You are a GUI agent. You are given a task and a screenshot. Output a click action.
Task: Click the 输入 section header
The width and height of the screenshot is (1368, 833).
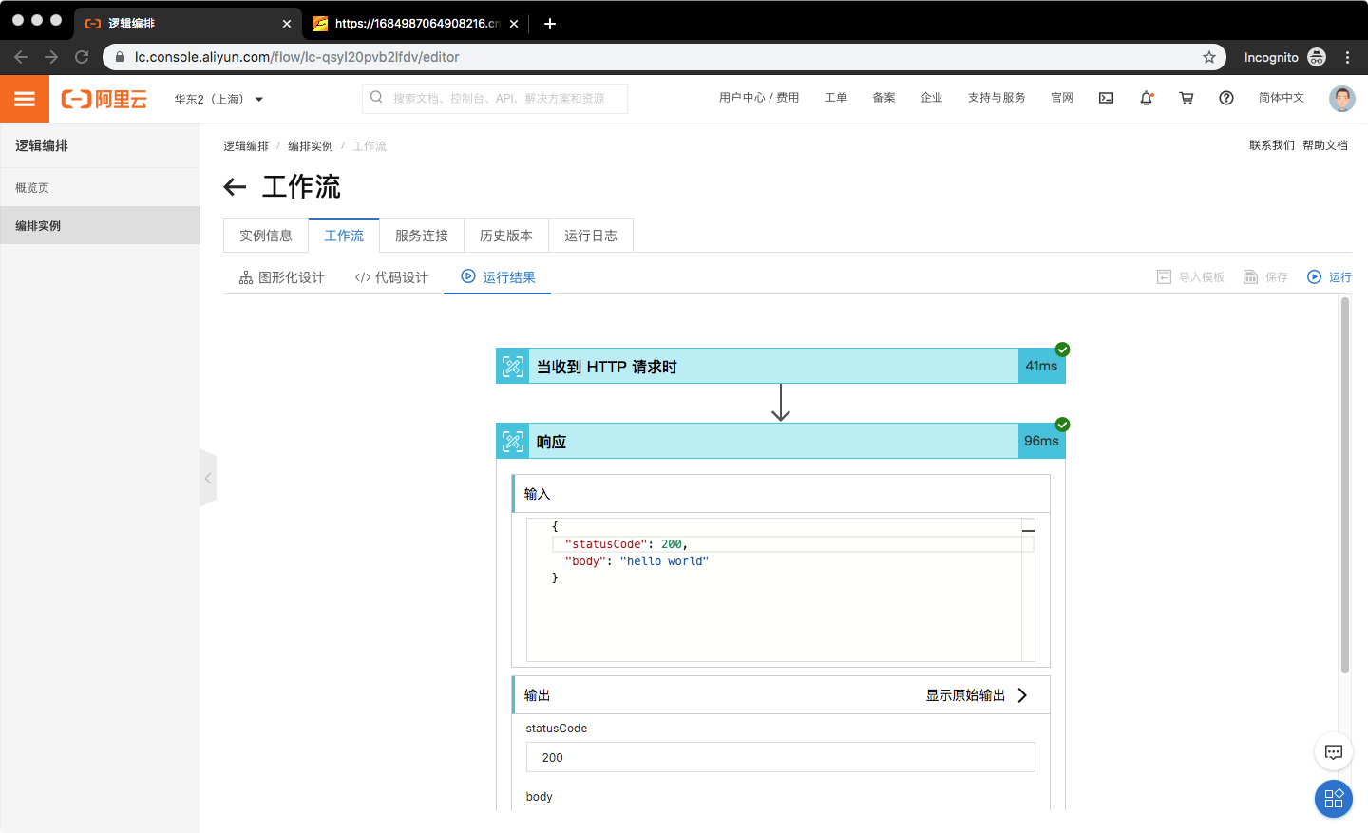click(x=781, y=494)
